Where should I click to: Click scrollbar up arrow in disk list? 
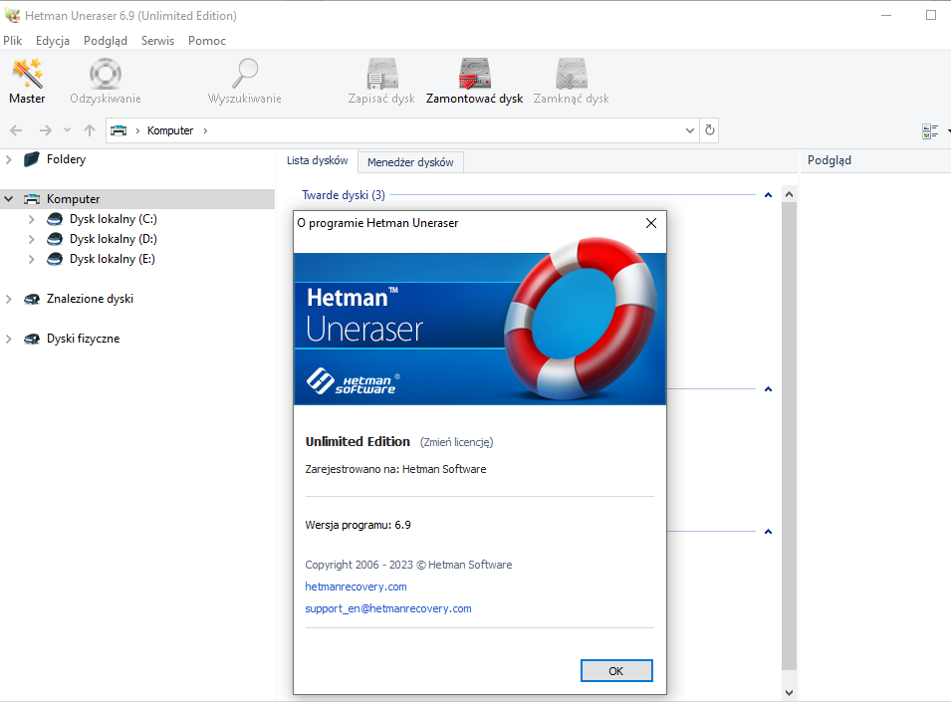tap(789, 194)
